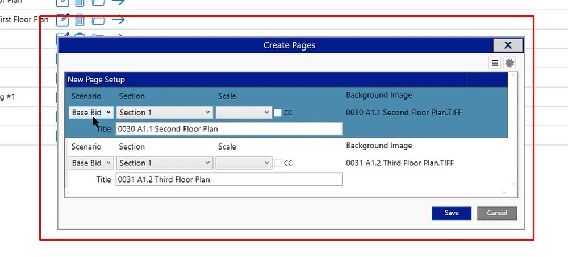This screenshot has width=568, height=257.
Task: Open Scenario dropdown for Second Floor Plan page
Action: click(91, 113)
